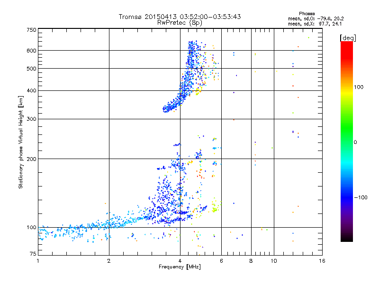Click the y-axis tick label '200'
The width and height of the screenshot is (379, 284).
coord(32,159)
